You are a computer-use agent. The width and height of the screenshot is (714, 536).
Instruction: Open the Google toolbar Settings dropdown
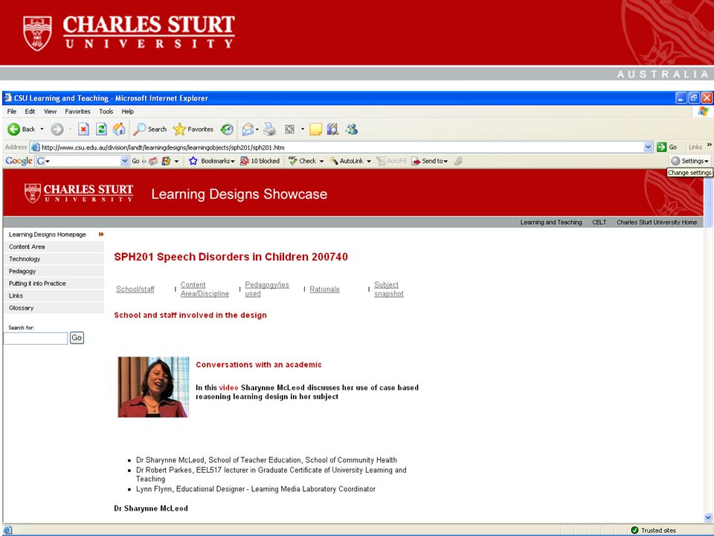click(690, 161)
